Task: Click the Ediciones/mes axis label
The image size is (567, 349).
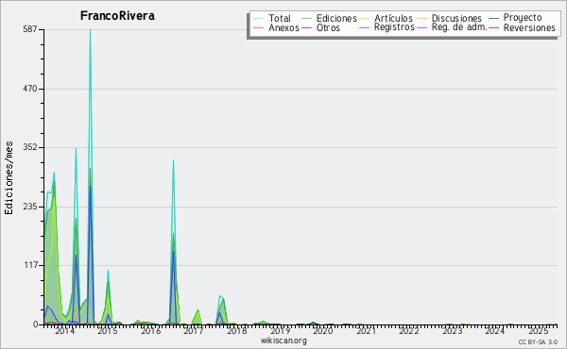Action: 9,178
